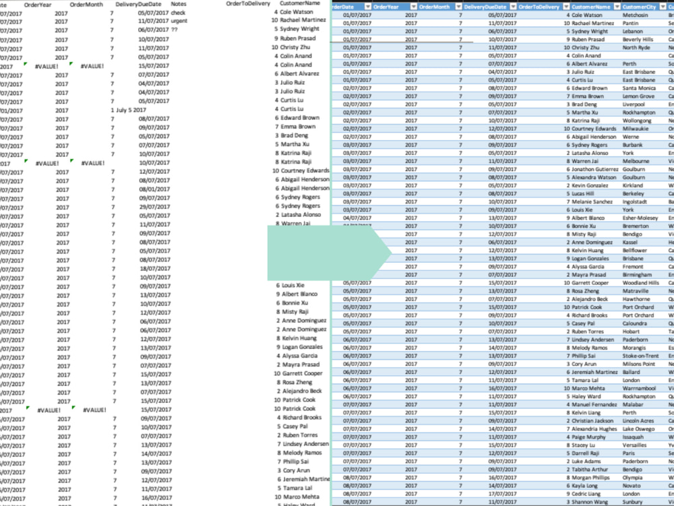Select left sheet's OrderToDelivery header without filter
Screen dimensions: 674x506
[248, 3]
